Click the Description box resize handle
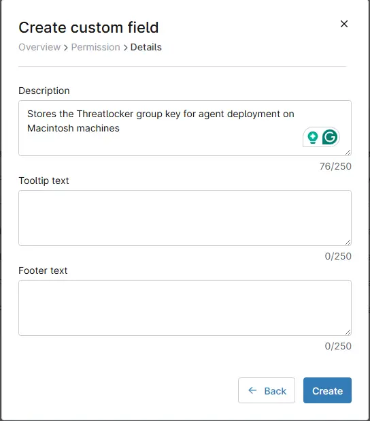The image size is (370, 421). [348, 152]
